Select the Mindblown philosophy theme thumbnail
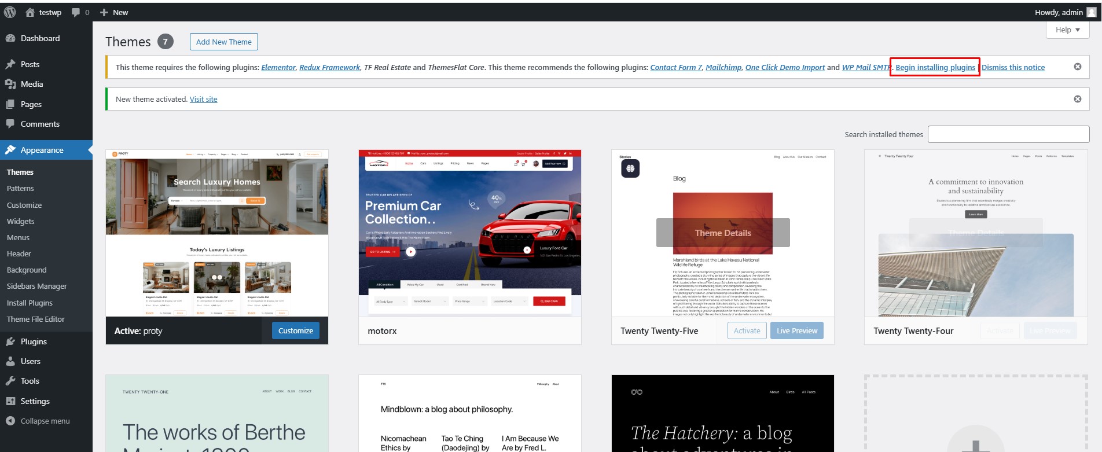 click(x=470, y=413)
